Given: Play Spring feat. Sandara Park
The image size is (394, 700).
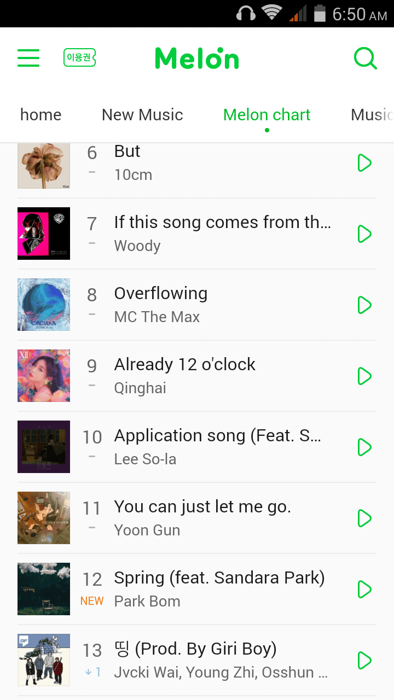Looking at the screenshot, I should 364,590.
